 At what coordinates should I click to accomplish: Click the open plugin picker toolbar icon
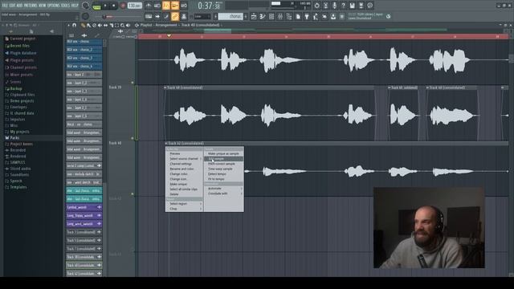tap(307, 16)
